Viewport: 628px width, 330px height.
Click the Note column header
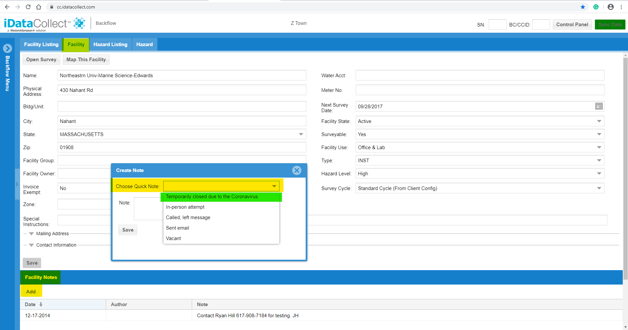(407, 304)
